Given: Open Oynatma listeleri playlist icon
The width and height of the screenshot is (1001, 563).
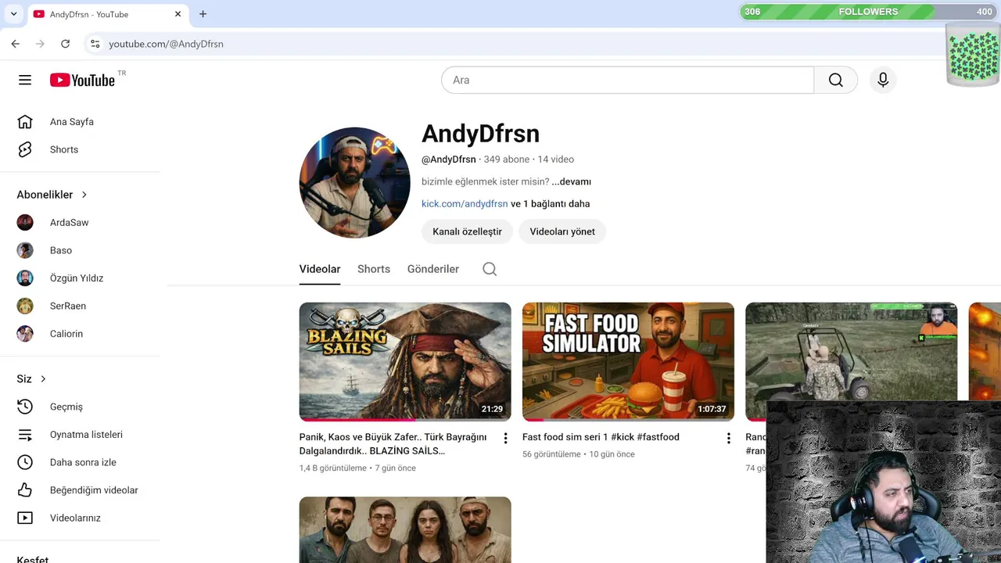Looking at the screenshot, I should pyautogui.click(x=25, y=435).
